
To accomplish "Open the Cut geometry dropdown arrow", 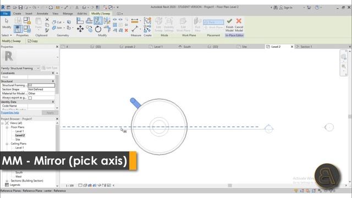I will [x=64, y=22].
